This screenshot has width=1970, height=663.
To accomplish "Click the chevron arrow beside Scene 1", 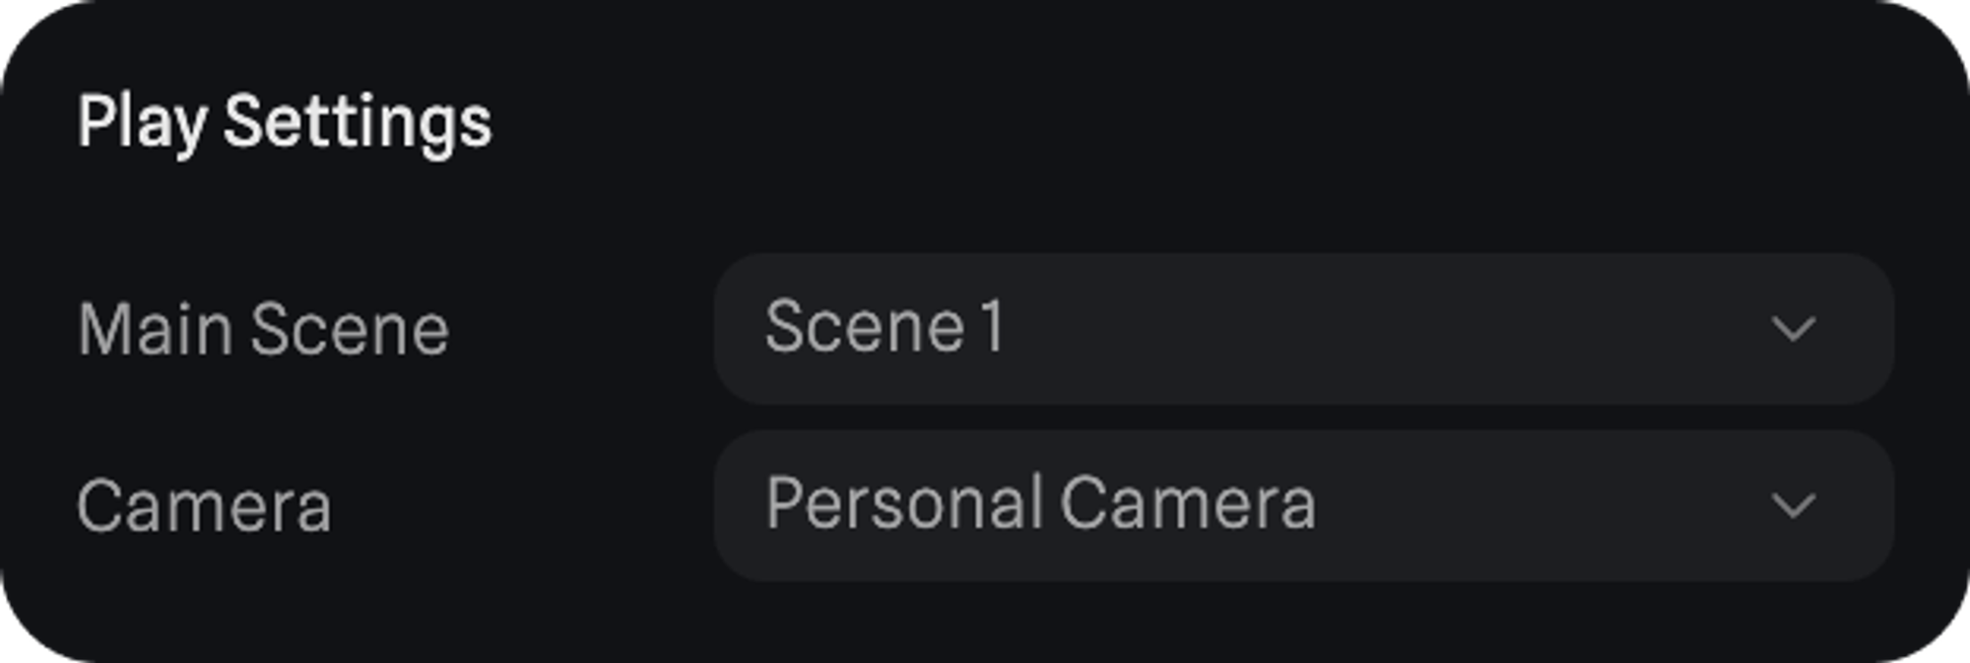I will (1792, 329).
